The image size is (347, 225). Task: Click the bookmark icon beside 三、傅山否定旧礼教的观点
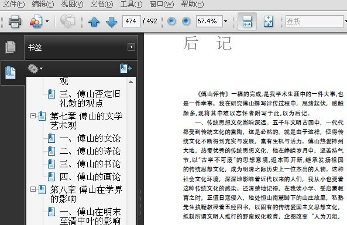click(x=51, y=94)
